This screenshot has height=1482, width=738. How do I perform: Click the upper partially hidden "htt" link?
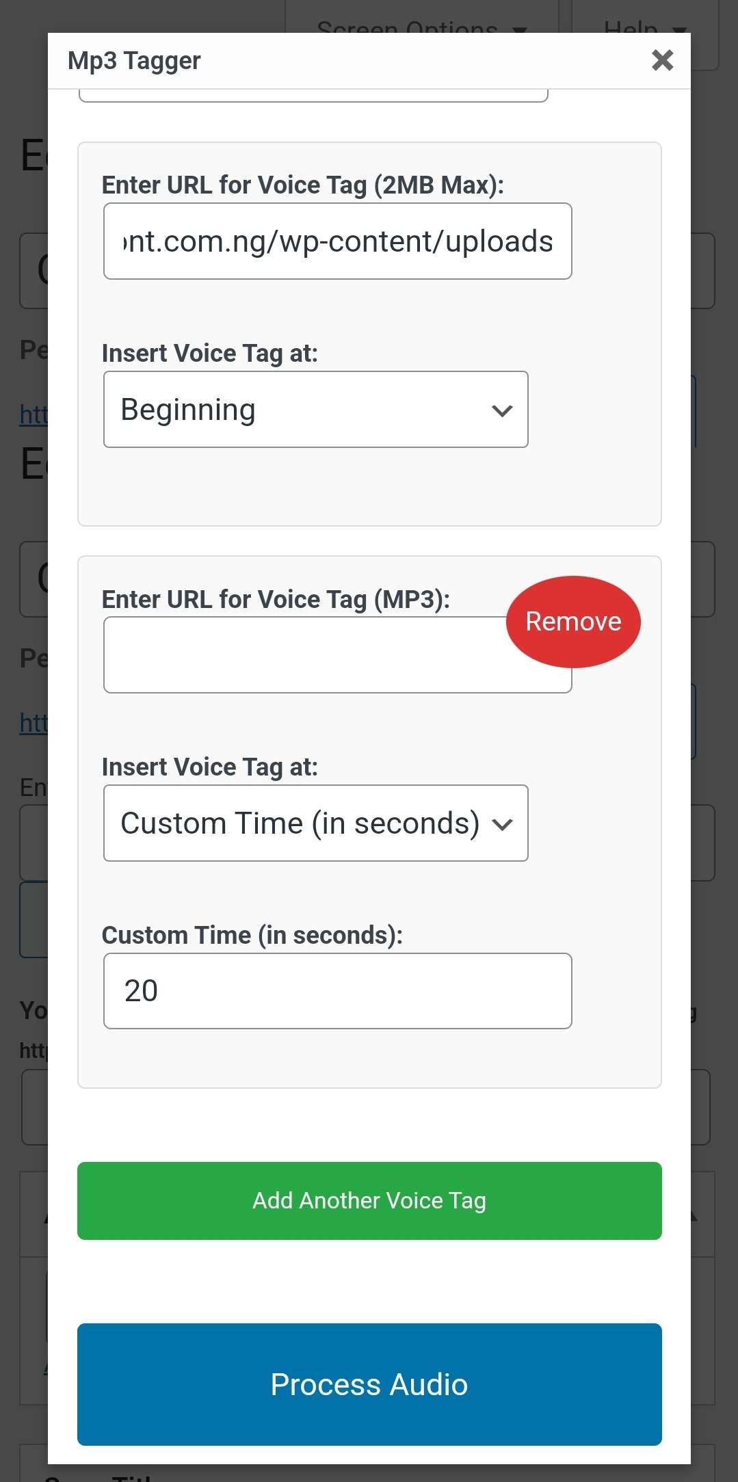click(33, 414)
